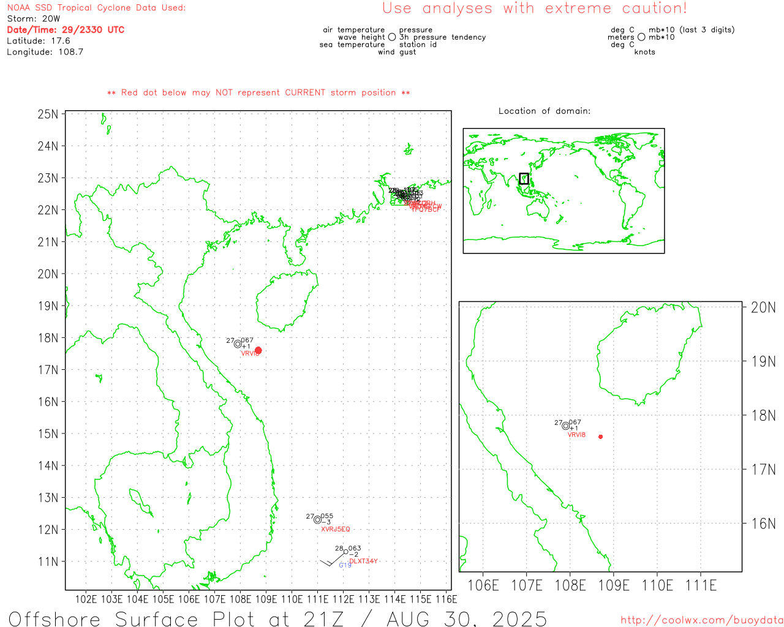Click 'Use analyses with extreme caution!' warning

pos(535,9)
